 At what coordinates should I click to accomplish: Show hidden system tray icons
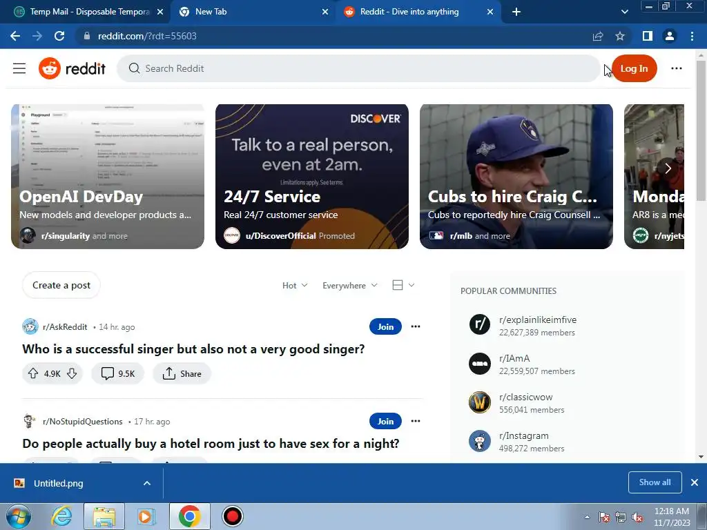587,518
